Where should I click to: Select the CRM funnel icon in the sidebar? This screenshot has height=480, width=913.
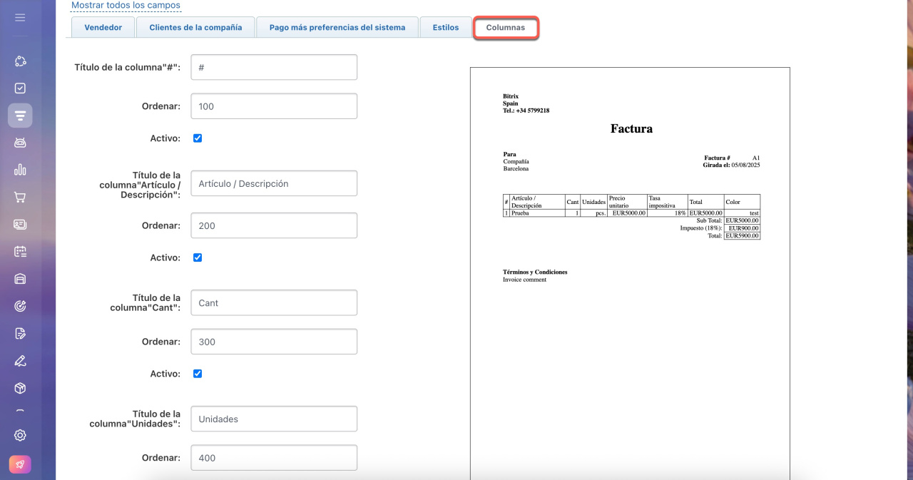(x=20, y=116)
